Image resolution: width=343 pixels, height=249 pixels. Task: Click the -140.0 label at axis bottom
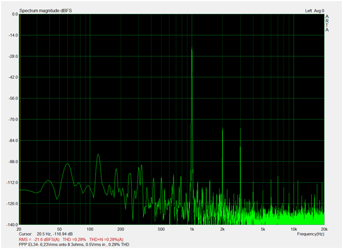click(x=12, y=224)
